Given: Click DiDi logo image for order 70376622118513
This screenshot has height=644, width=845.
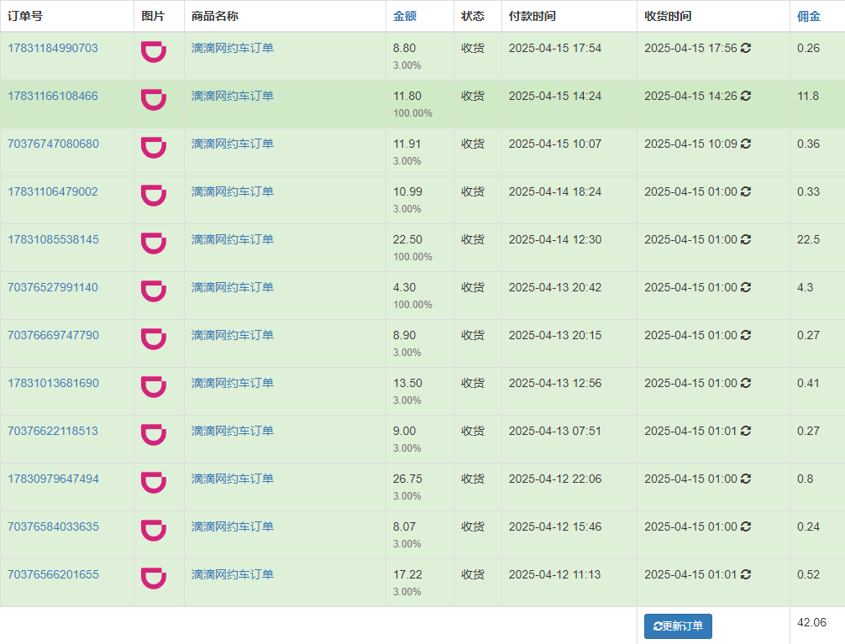Looking at the screenshot, I should click(154, 435).
